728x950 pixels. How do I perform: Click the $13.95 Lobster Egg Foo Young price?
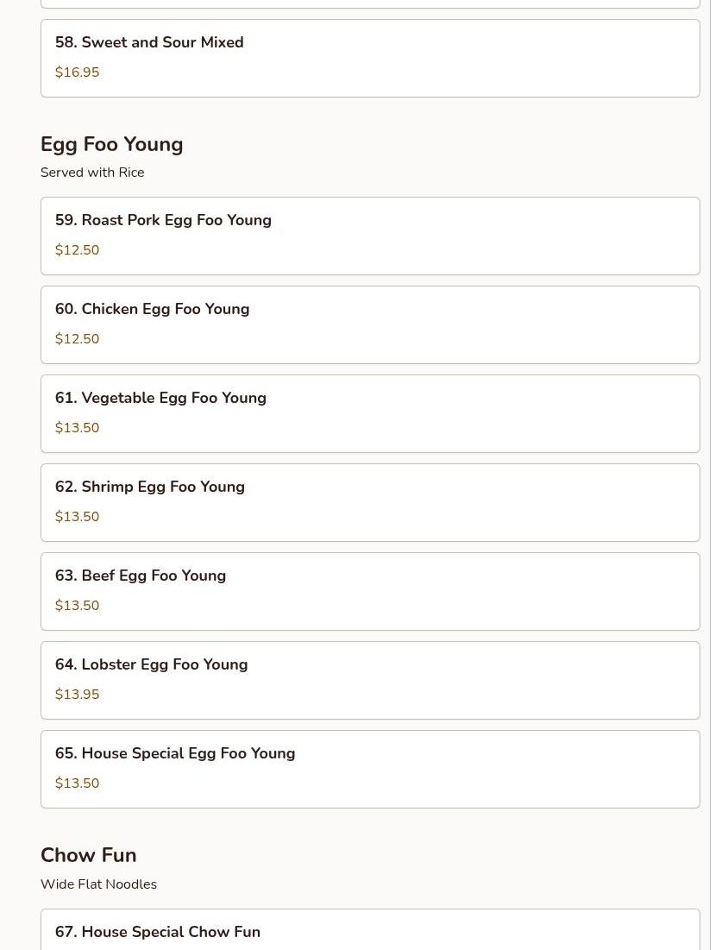pyautogui.click(x=78, y=695)
